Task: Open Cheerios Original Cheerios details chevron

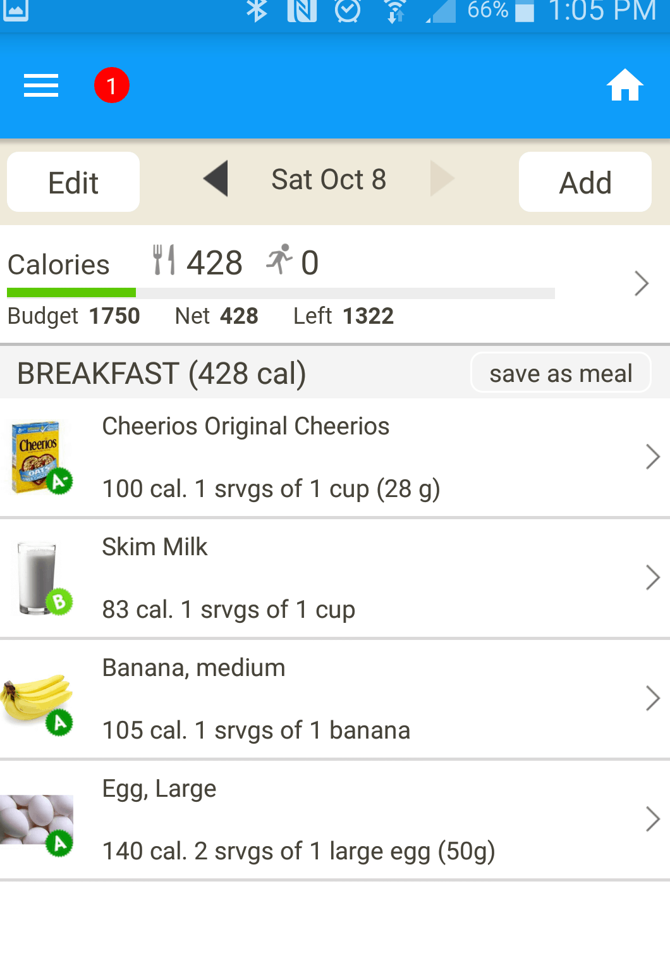Action: coord(653,457)
